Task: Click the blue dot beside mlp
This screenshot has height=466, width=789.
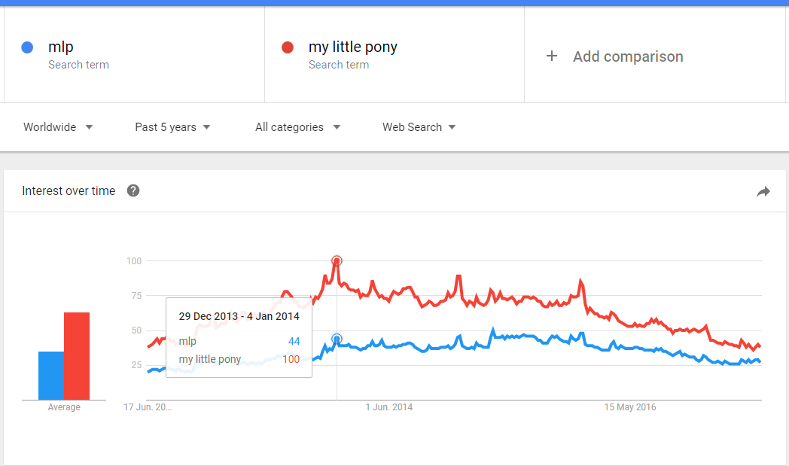Action: [x=28, y=47]
